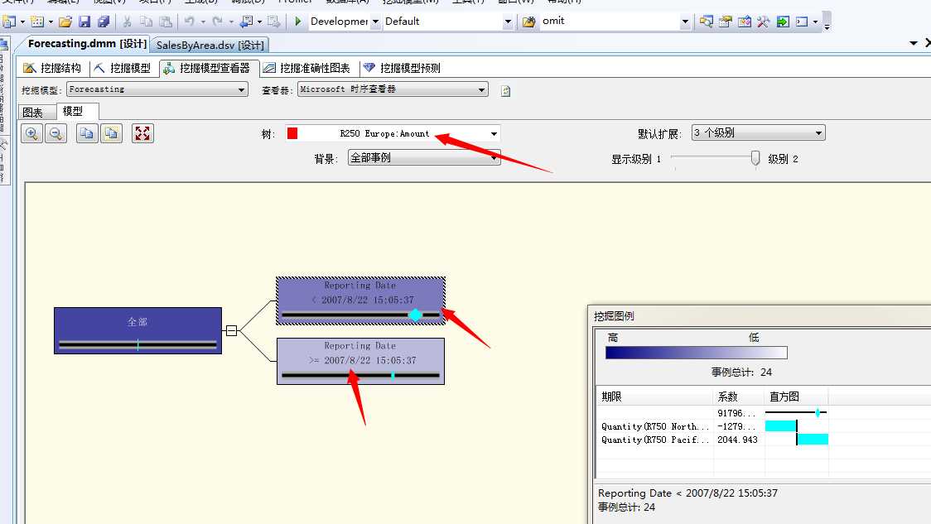Click the Other Windows icon
The height and width of the screenshot is (524, 931).
(802, 22)
